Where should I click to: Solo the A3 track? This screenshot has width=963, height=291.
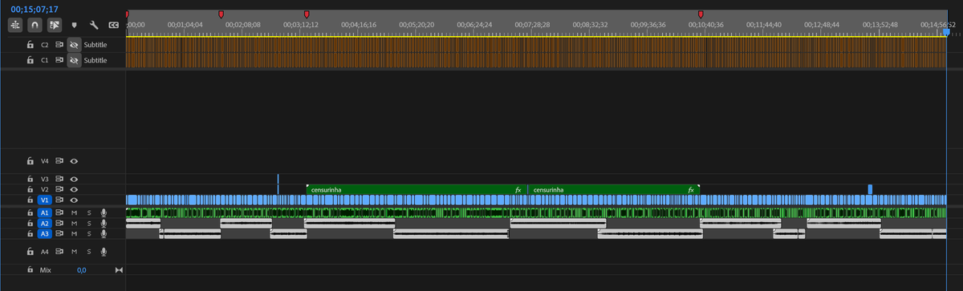[x=89, y=233]
